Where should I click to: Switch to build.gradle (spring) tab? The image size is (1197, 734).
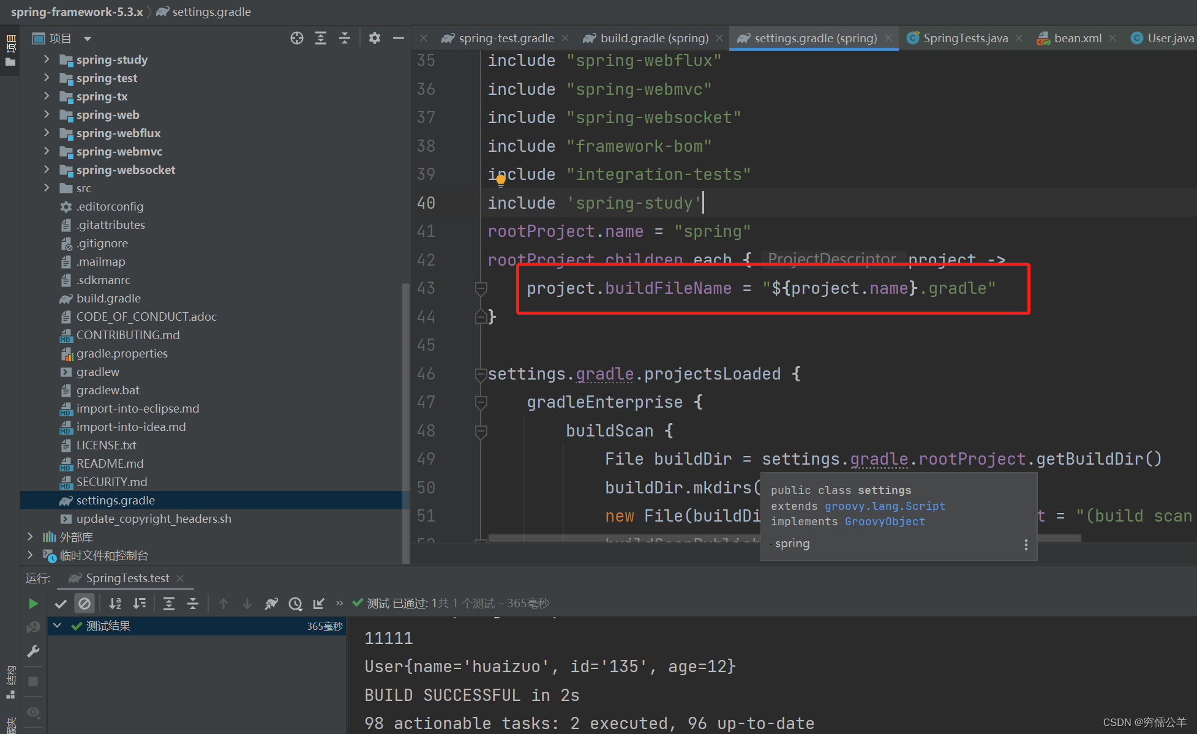click(x=654, y=38)
